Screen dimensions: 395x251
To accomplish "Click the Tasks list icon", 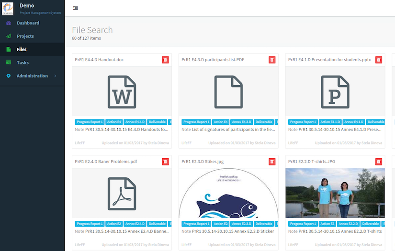I will (9, 62).
